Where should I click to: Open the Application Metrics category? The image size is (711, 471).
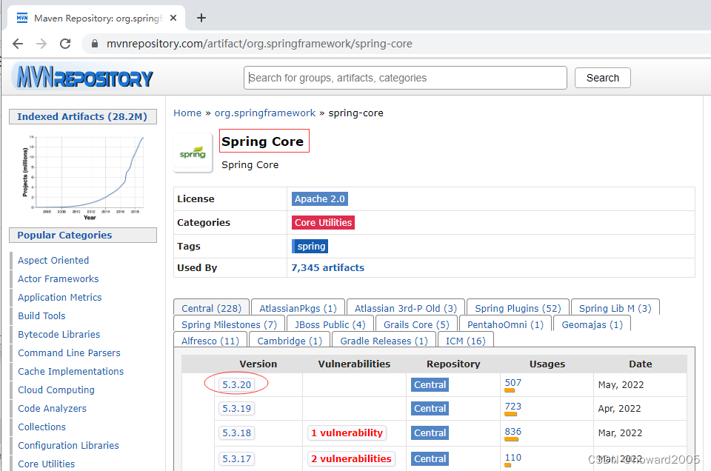(60, 298)
